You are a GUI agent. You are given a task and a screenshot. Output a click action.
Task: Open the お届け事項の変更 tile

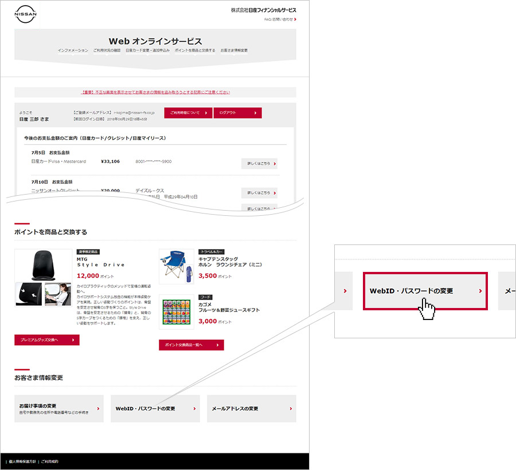[59, 409]
